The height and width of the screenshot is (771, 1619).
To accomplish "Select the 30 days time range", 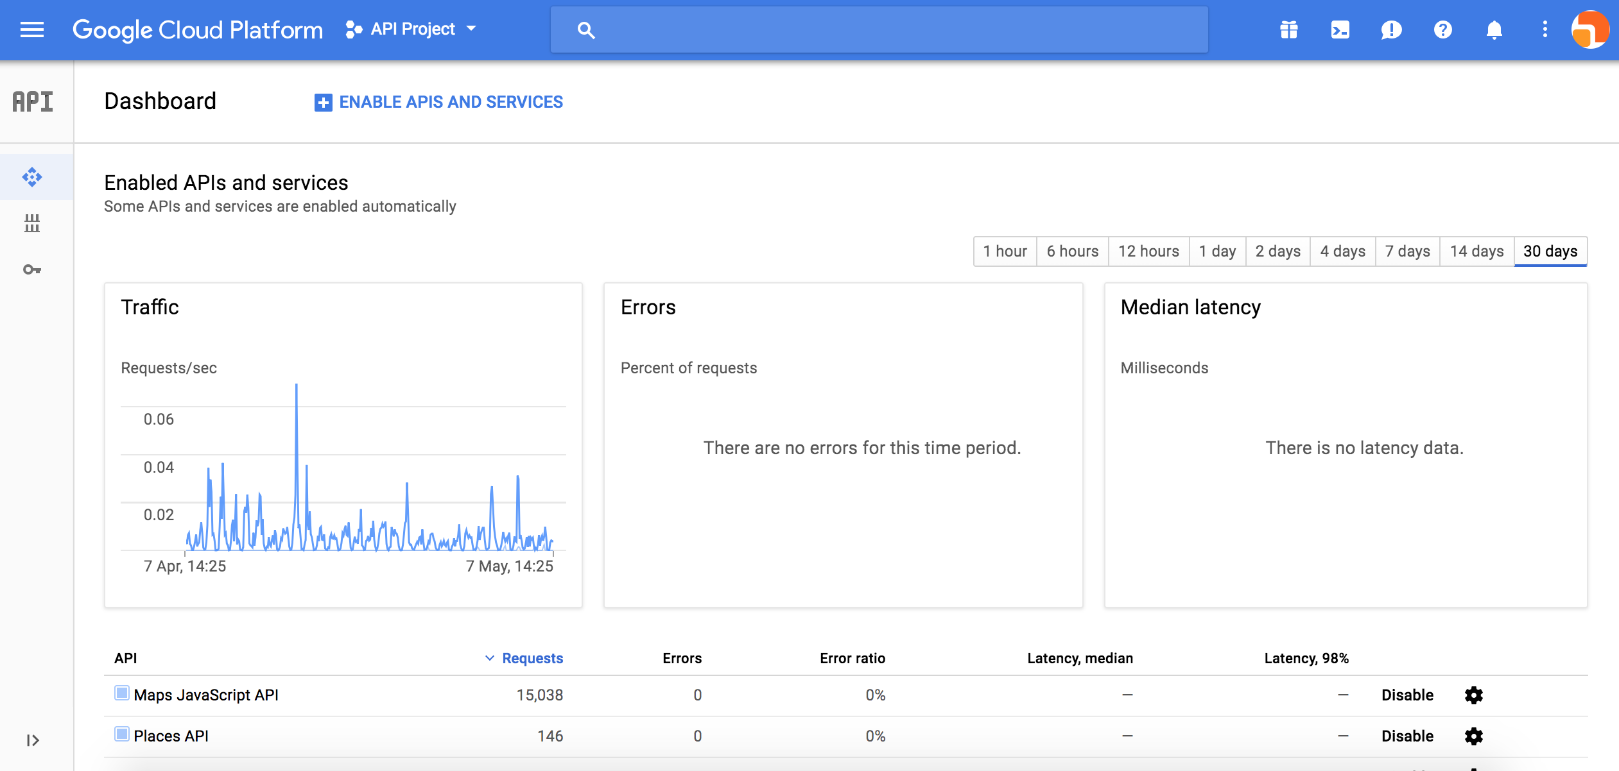I will [1550, 251].
